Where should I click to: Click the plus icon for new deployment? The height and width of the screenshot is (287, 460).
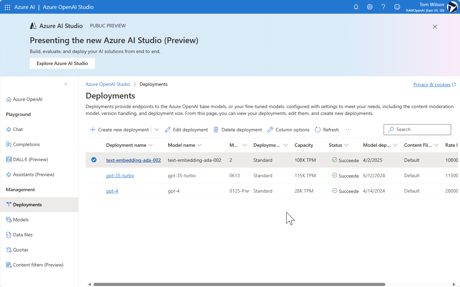tap(92, 130)
